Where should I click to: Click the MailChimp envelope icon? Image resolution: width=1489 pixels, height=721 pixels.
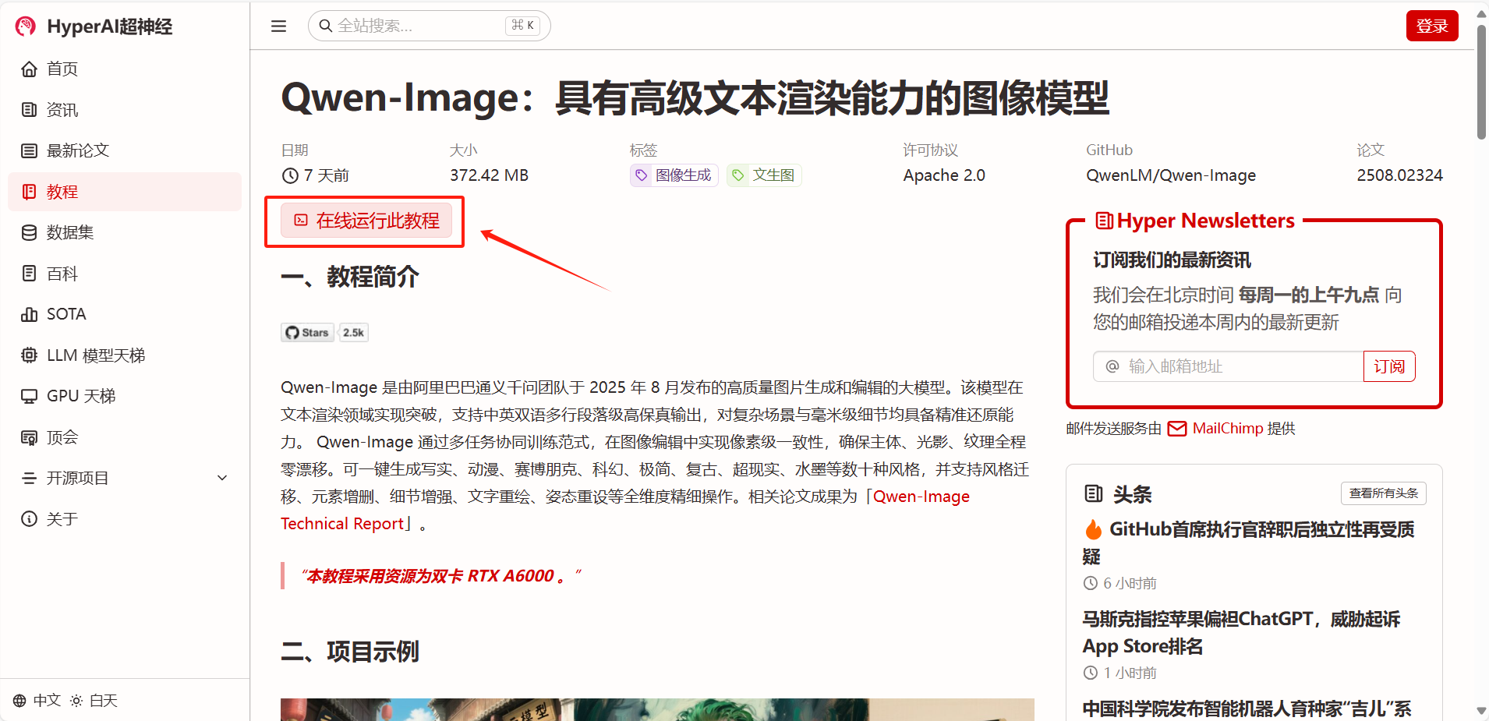tap(1177, 429)
